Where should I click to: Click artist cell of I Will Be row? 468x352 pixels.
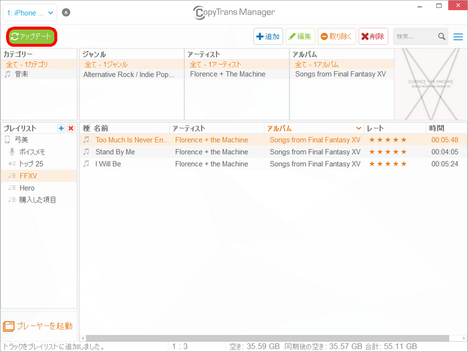(211, 164)
